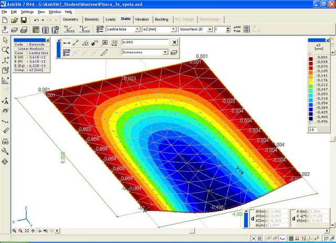Click the 6,000 dimension input field

click(x=145, y=42)
